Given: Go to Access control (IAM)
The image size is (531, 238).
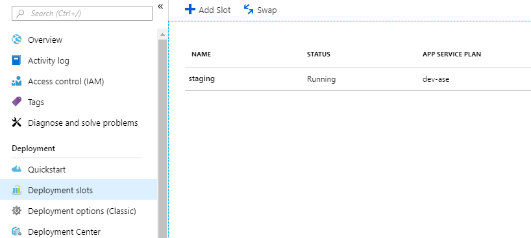Looking at the screenshot, I should click(x=66, y=82).
